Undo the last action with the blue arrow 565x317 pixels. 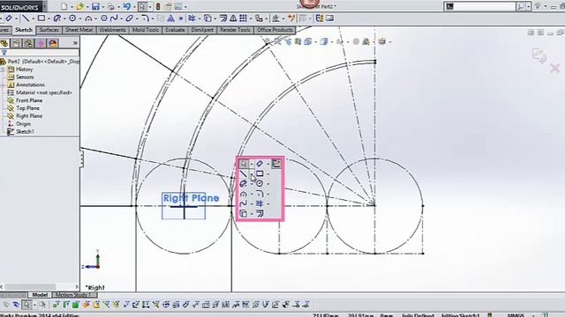[x=126, y=6]
